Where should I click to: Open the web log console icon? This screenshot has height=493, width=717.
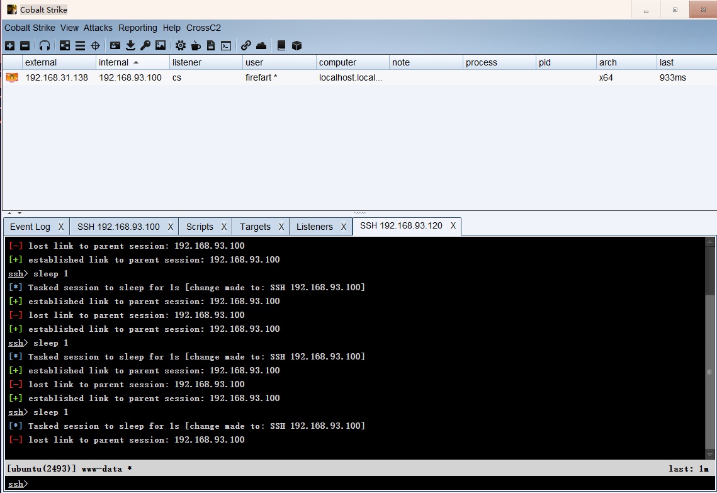pyautogui.click(x=226, y=45)
